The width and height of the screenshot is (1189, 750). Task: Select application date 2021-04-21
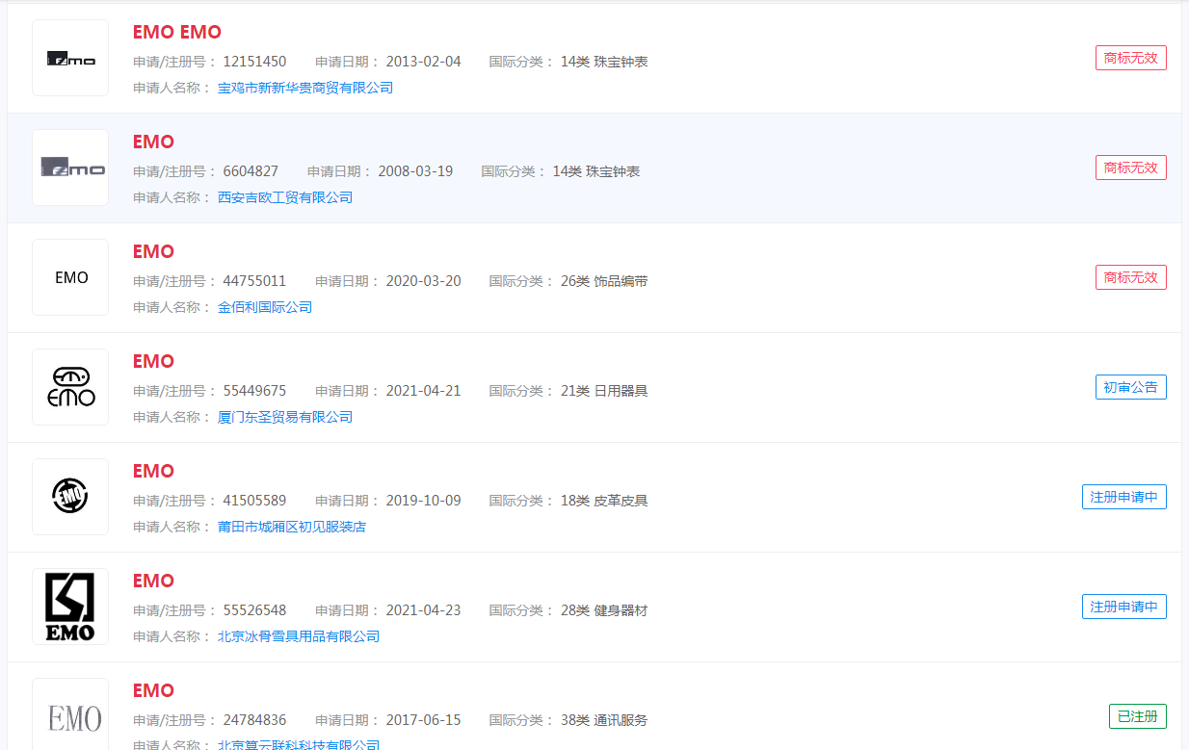pos(424,391)
